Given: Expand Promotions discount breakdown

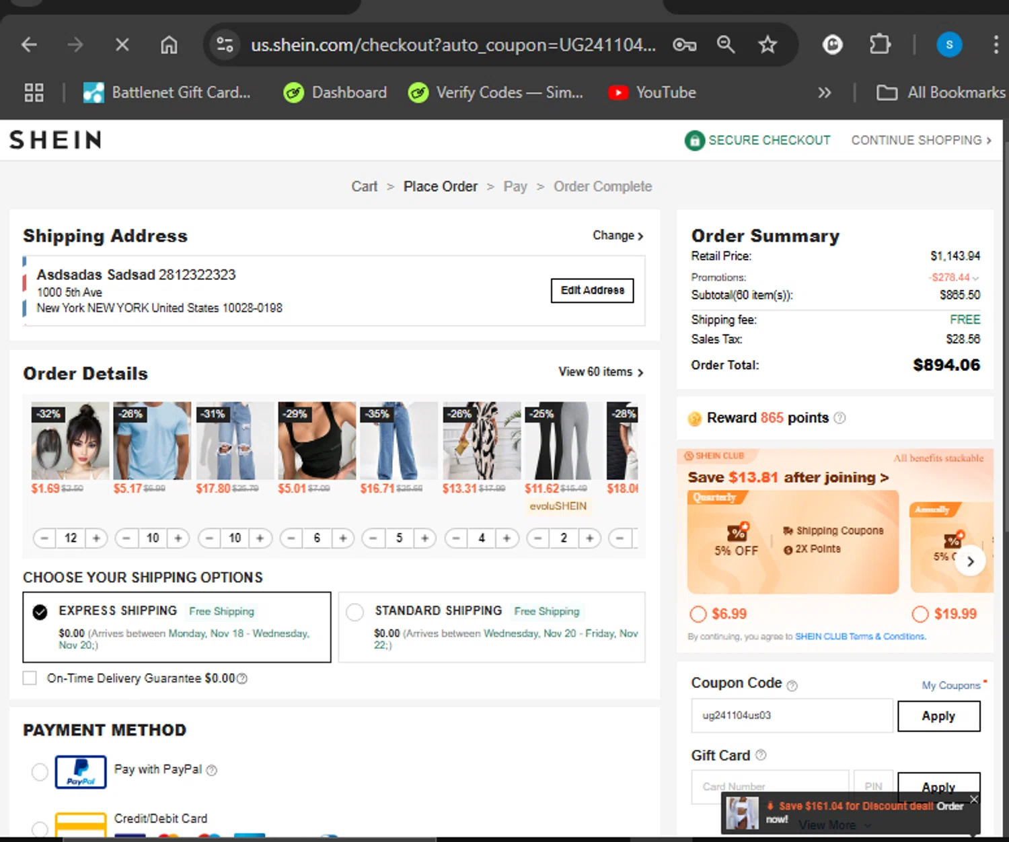Looking at the screenshot, I should tap(975, 278).
